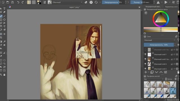Select the rectangle shape tool

point(1,20)
